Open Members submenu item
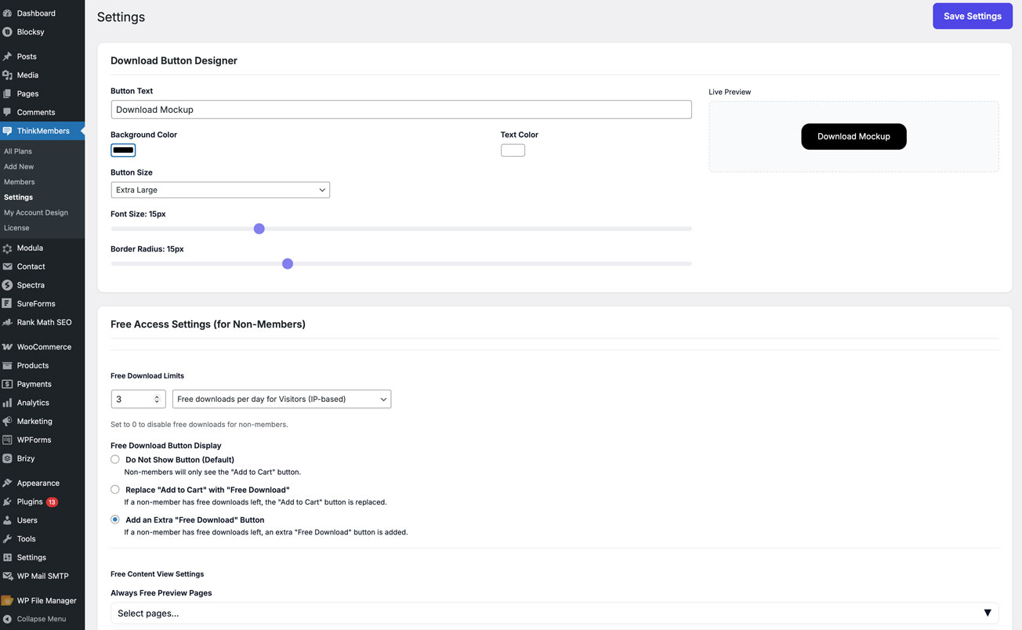Screen dimensions: 1022x630 pyautogui.click(x=20, y=182)
